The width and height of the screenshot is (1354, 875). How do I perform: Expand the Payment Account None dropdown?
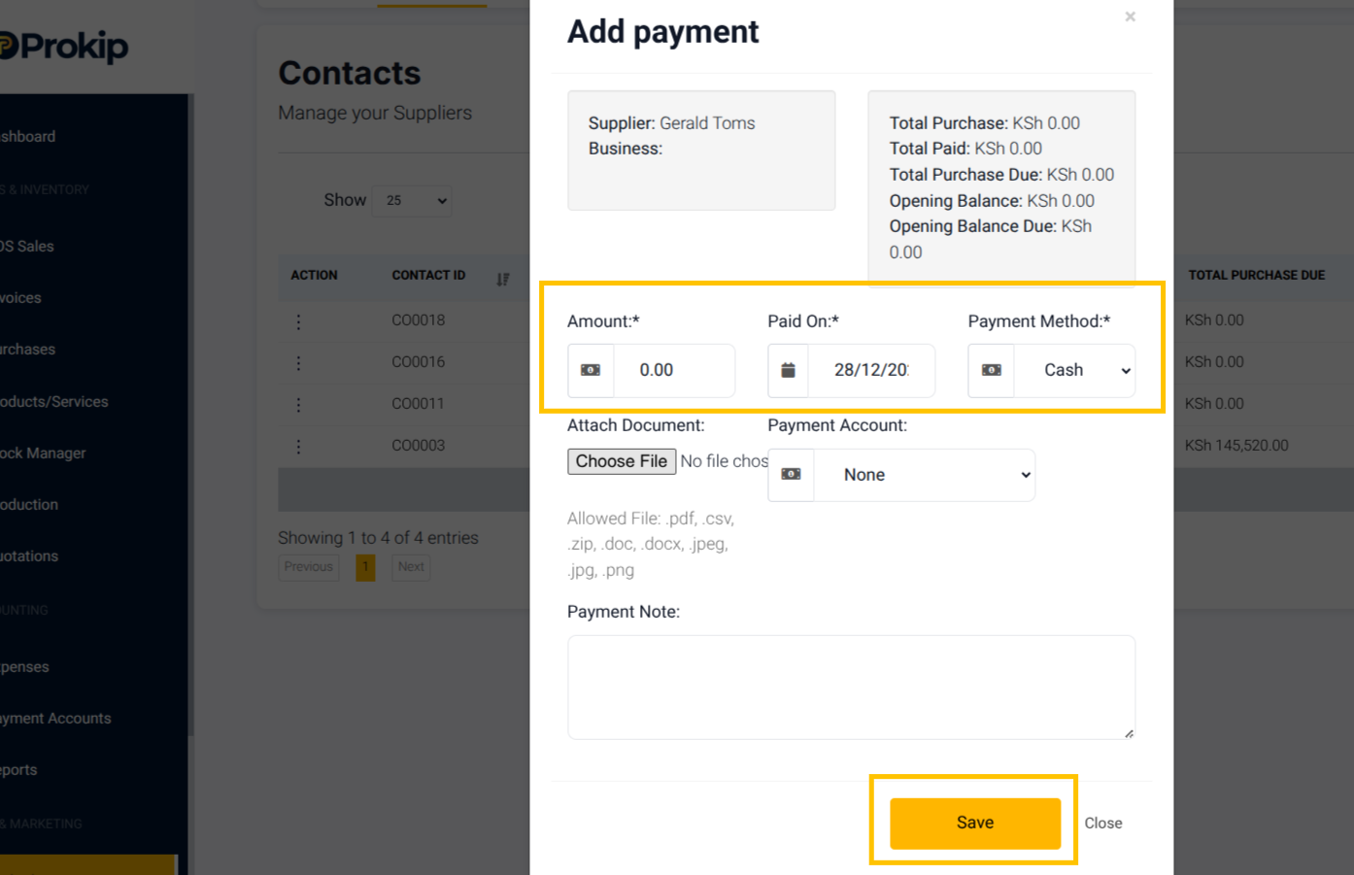925,475
